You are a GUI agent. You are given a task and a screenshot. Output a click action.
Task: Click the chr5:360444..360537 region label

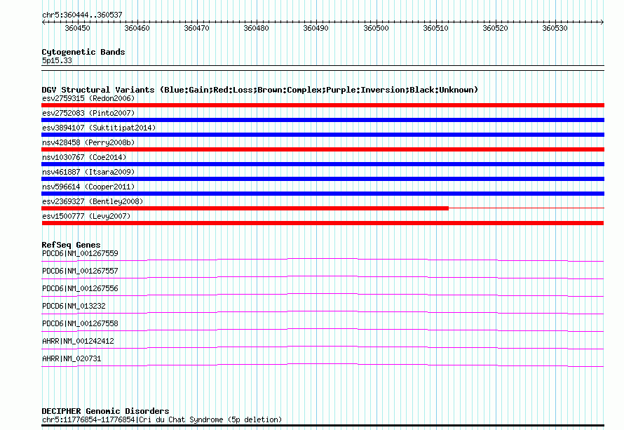[x=82, y=15]
